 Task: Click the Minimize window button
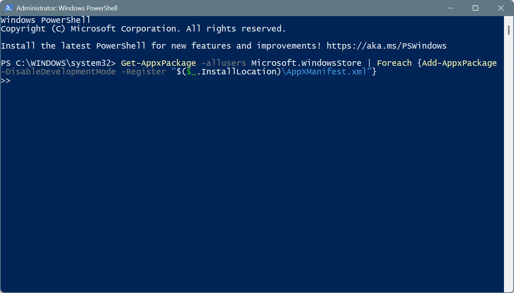[x=451, y=8]
